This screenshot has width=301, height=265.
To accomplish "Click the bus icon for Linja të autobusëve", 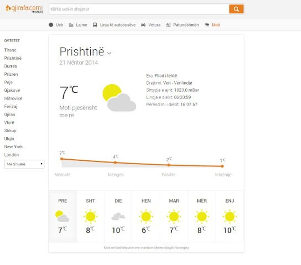I will click(95, 25).
